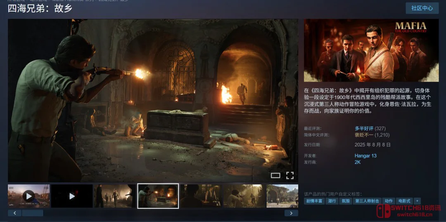The height and width of the screenshot is (222, 446).
Task: Select thumbnail of man in vest indoors
Action: point(201,196)
